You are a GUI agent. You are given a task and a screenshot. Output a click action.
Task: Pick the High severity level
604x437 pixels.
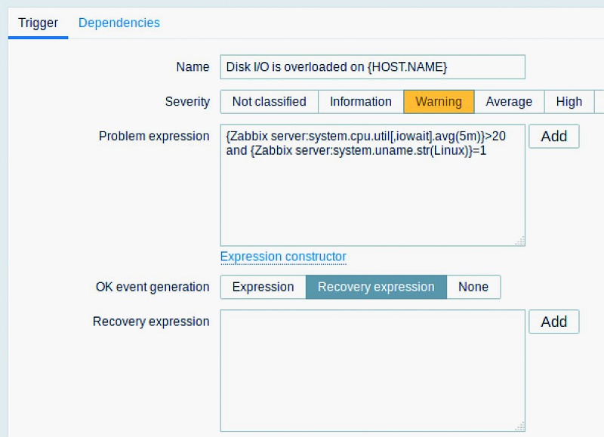(x=569, y=102)
